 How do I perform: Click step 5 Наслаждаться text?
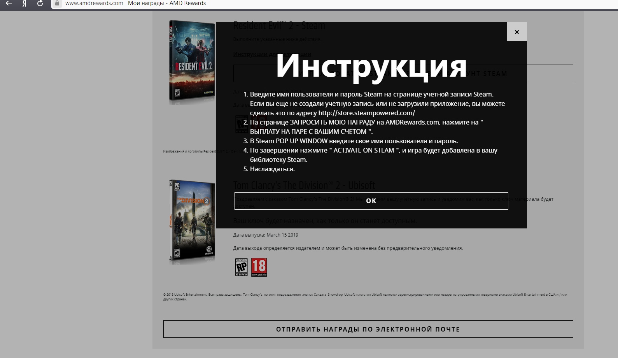[272, 169]
